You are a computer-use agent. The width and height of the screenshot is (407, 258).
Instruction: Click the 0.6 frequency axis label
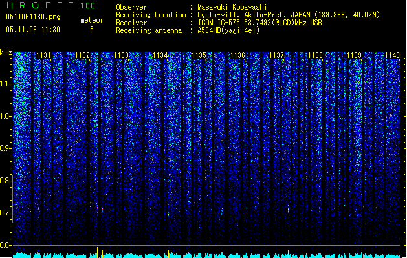[x=6, y=245]
